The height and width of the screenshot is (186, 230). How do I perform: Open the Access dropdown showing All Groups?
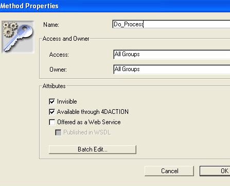(171, 54)
